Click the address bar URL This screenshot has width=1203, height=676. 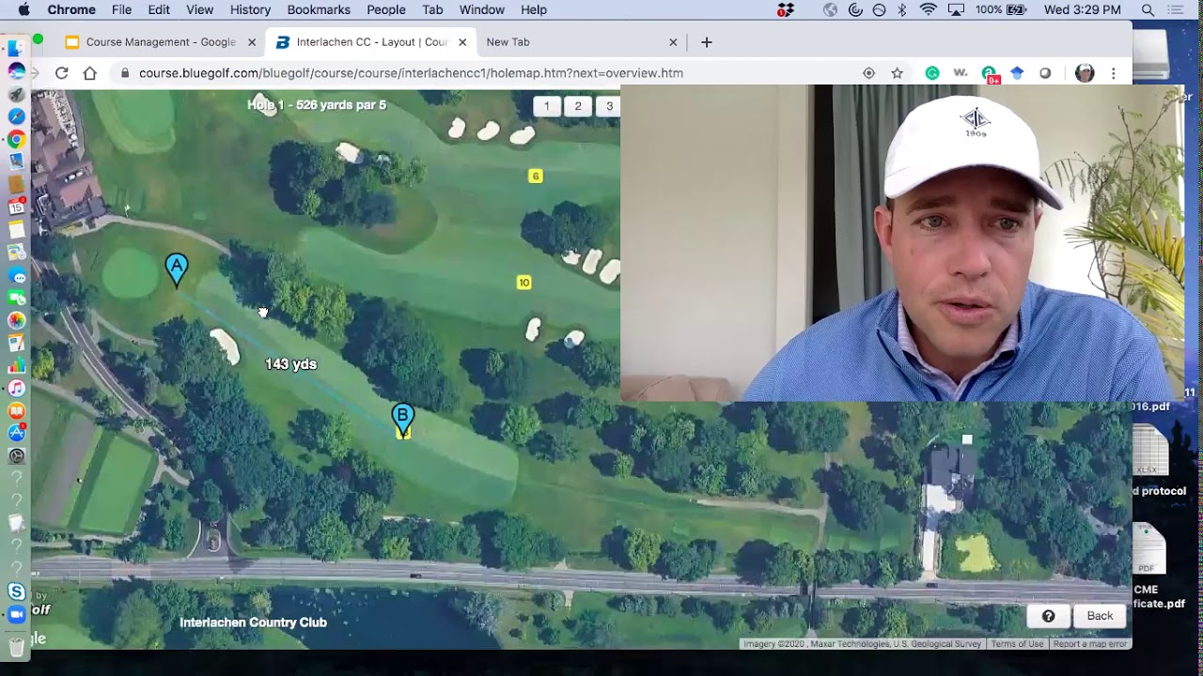[411, 73]
